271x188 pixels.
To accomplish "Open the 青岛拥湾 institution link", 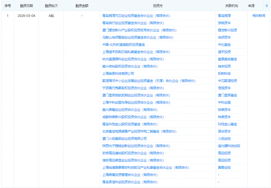I will (224, 16).
